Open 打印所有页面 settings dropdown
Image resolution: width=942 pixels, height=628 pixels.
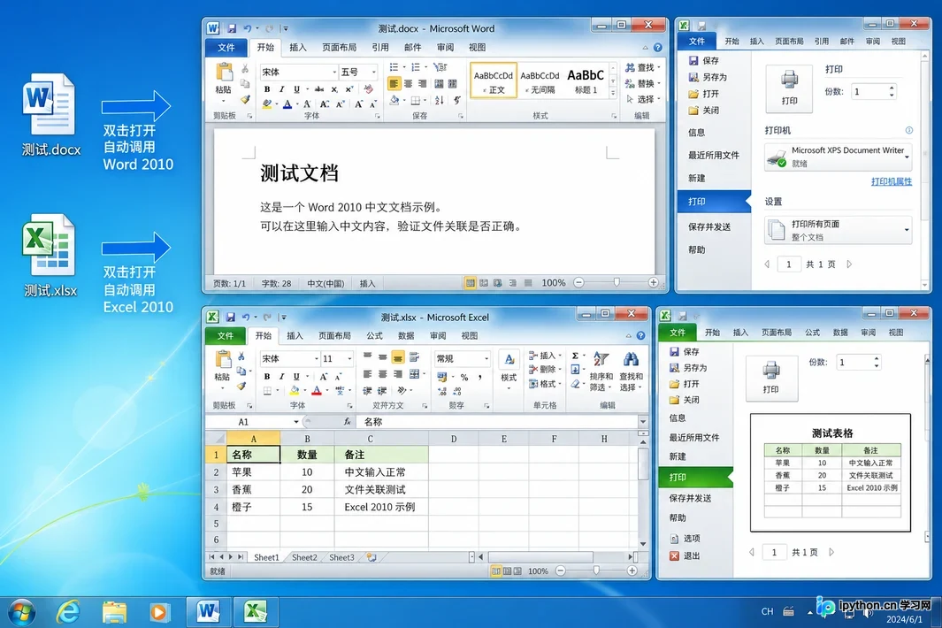907,230
